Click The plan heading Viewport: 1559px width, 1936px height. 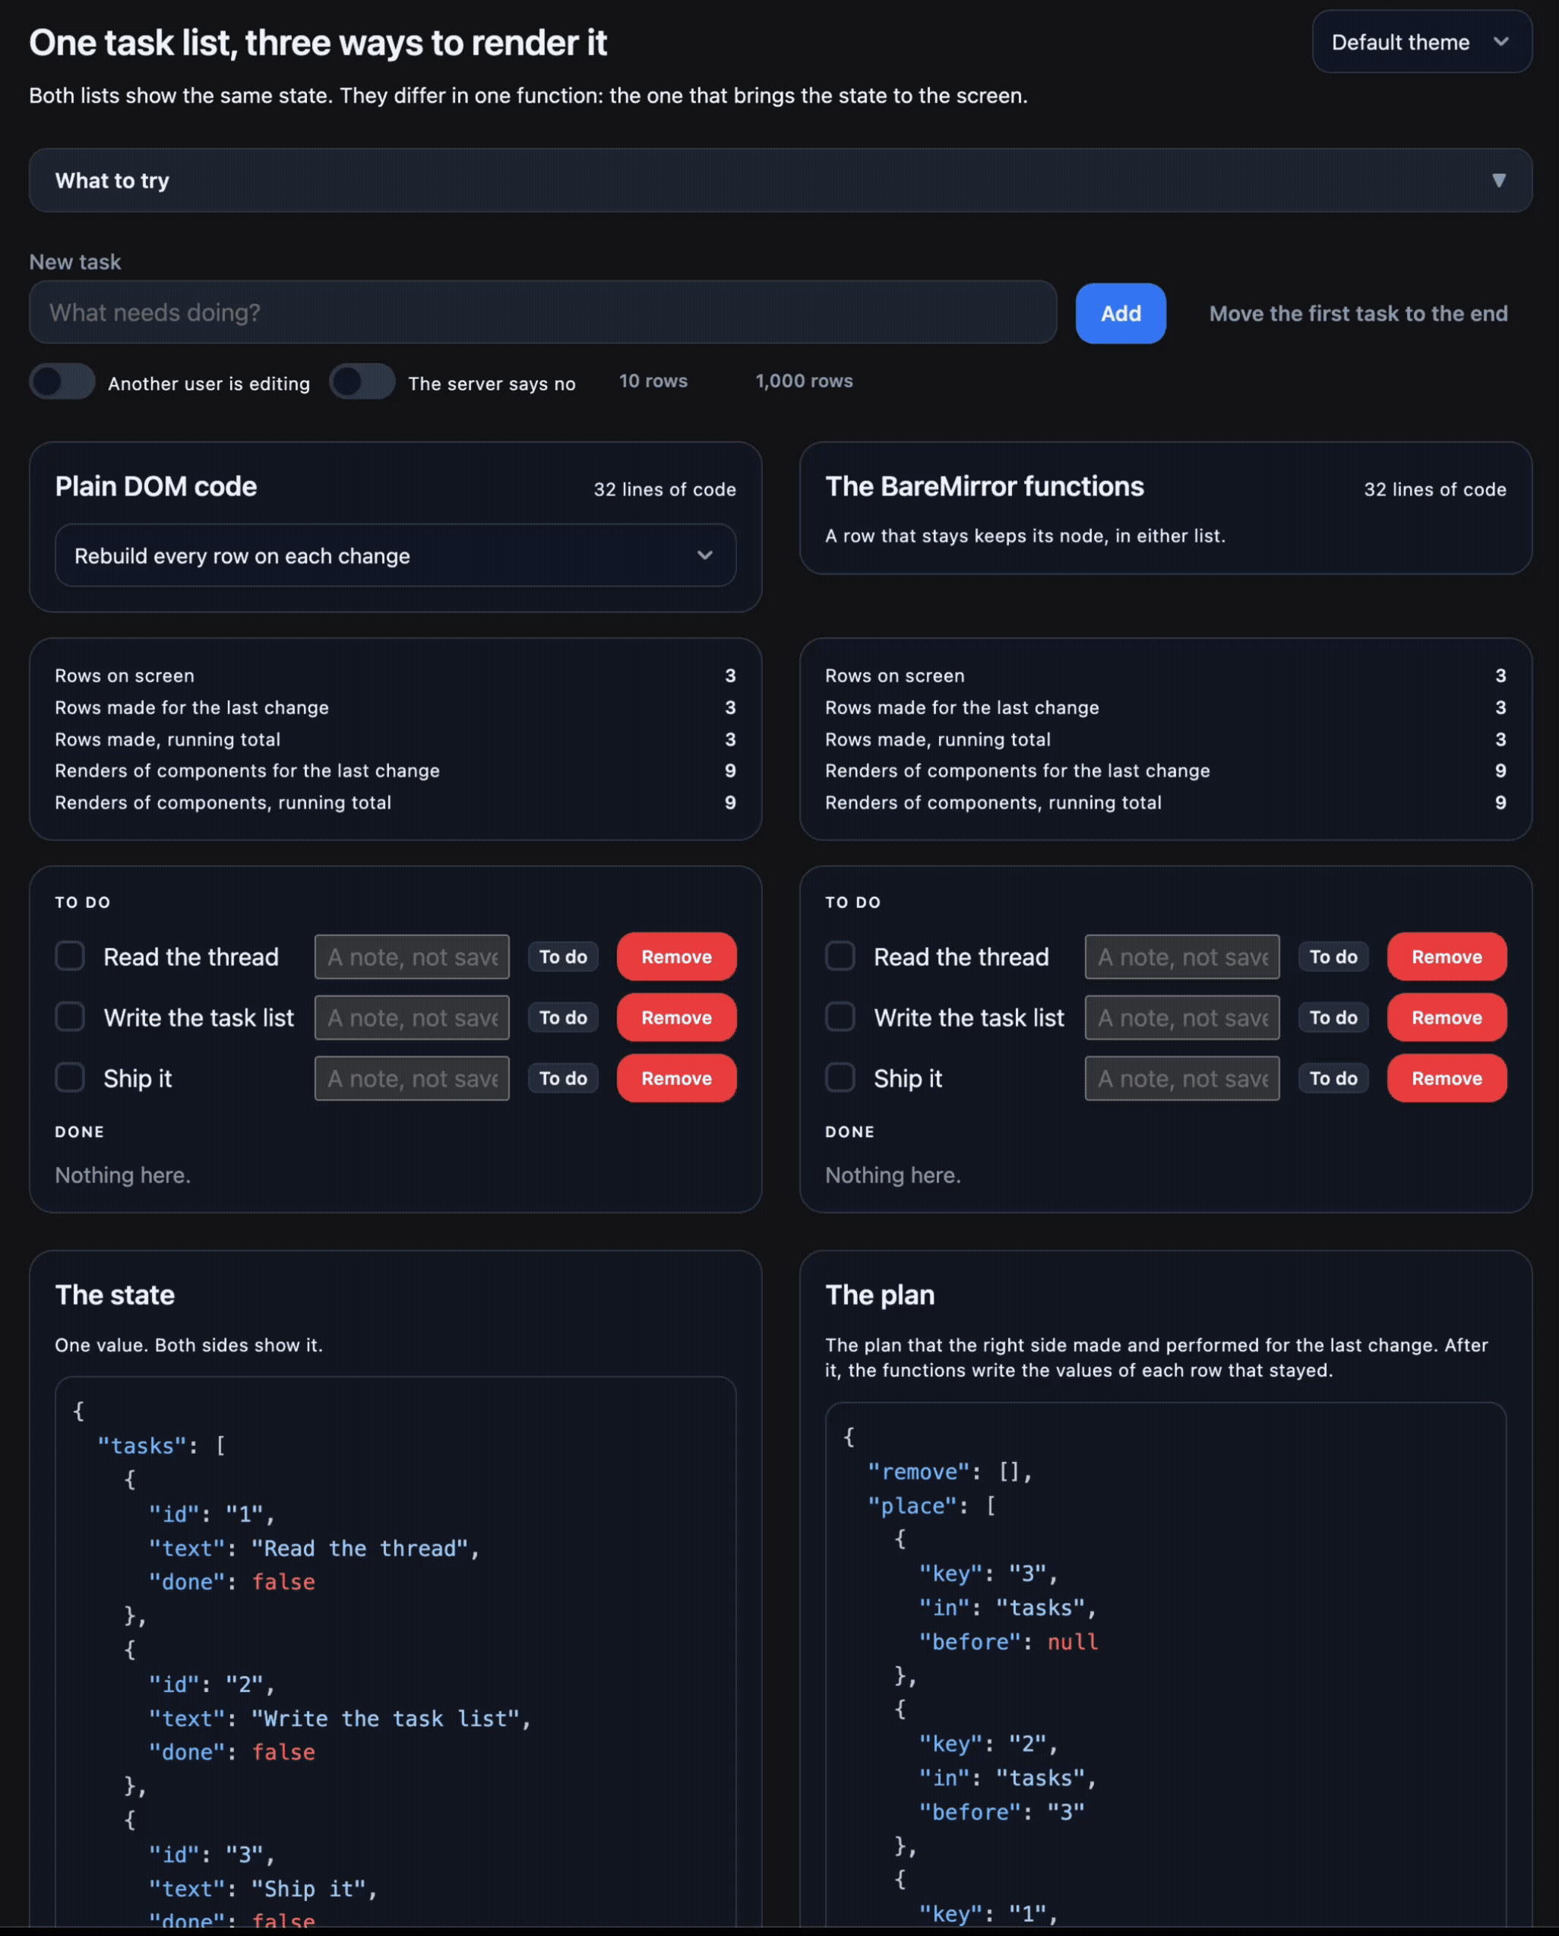[x=879, y=1295]
